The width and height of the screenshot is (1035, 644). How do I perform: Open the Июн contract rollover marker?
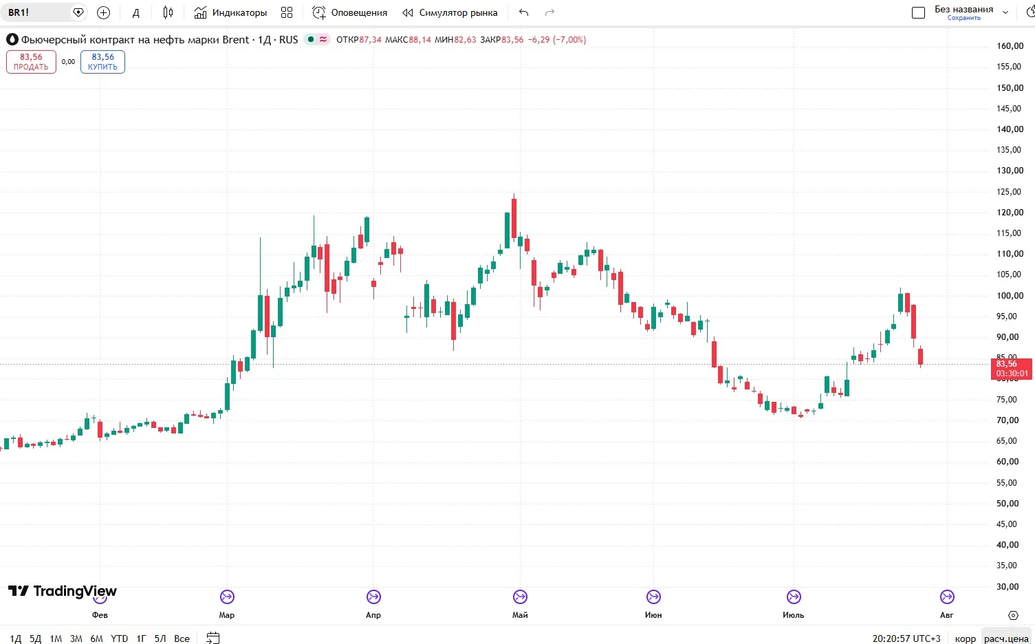(653, 597)
